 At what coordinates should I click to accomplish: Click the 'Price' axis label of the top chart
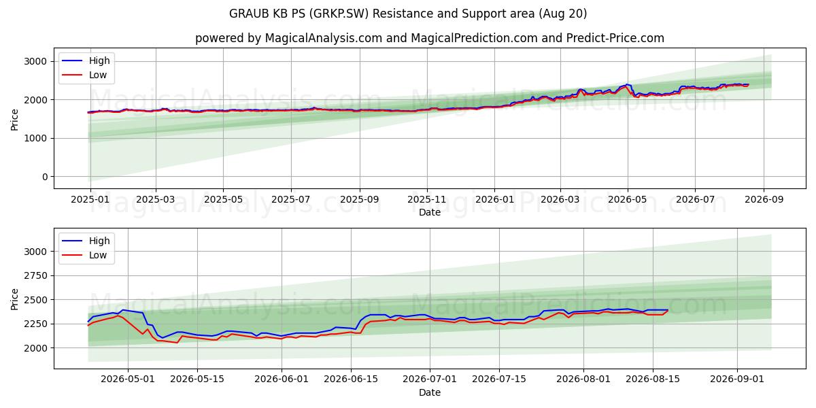[x=15, y=119]
